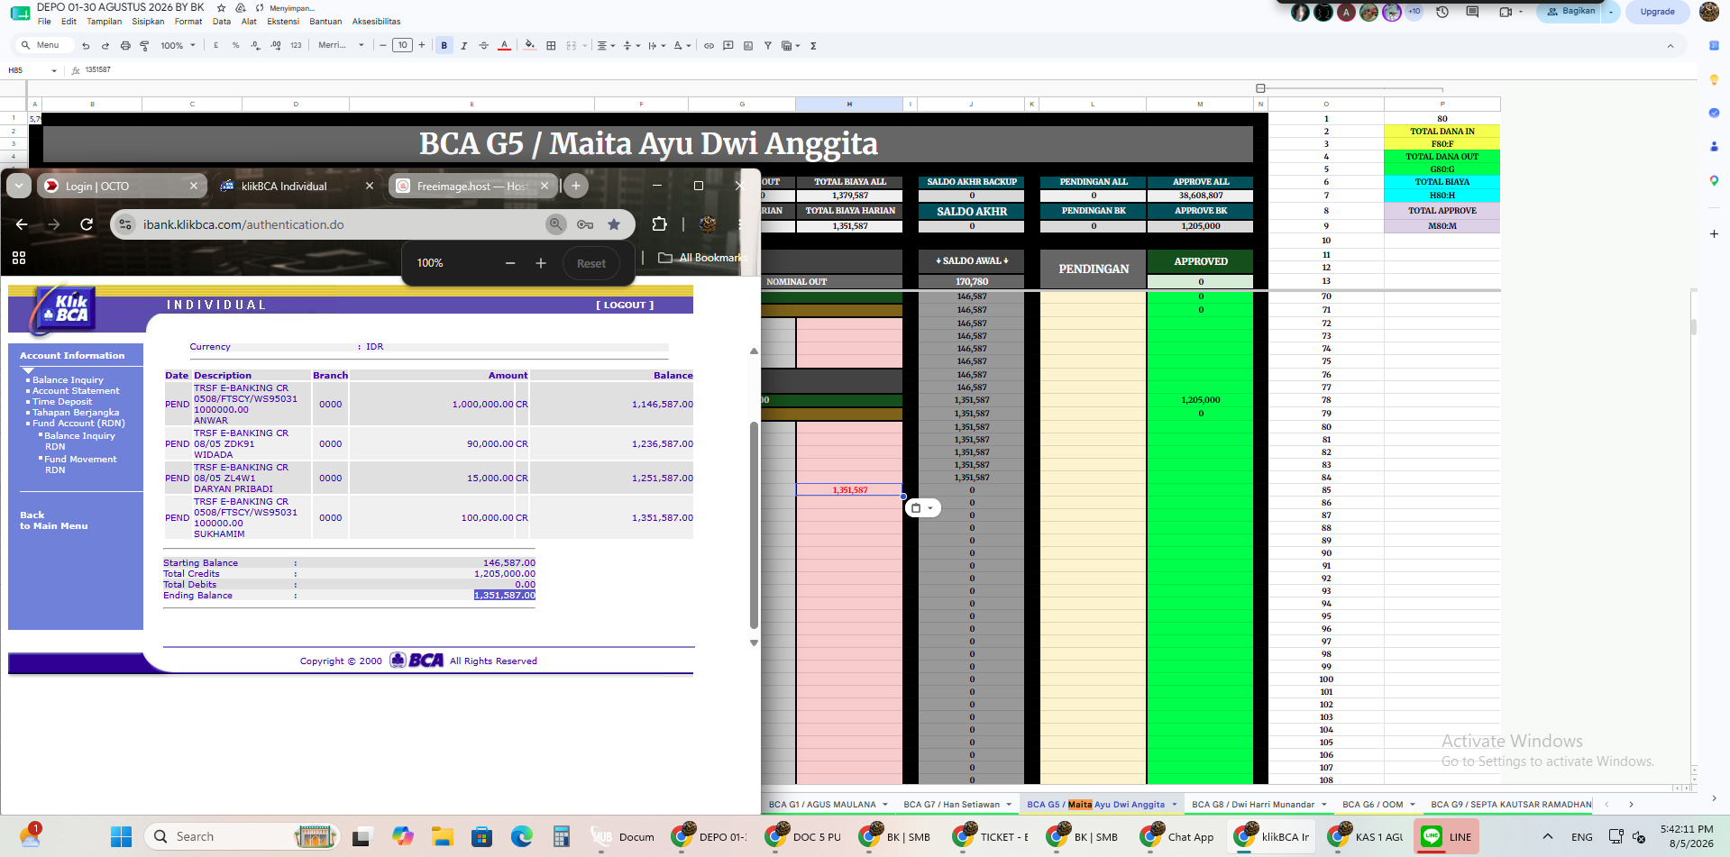1730x857 pixels.
Task: Open the Windows Start menu
Action: 122,837
